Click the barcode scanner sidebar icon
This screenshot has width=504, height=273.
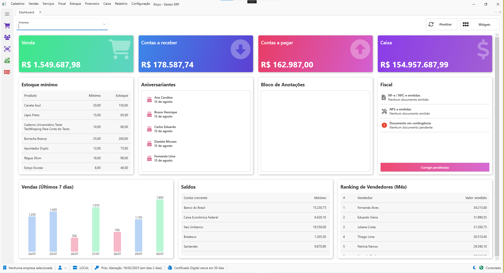click(x=7, y=49)
